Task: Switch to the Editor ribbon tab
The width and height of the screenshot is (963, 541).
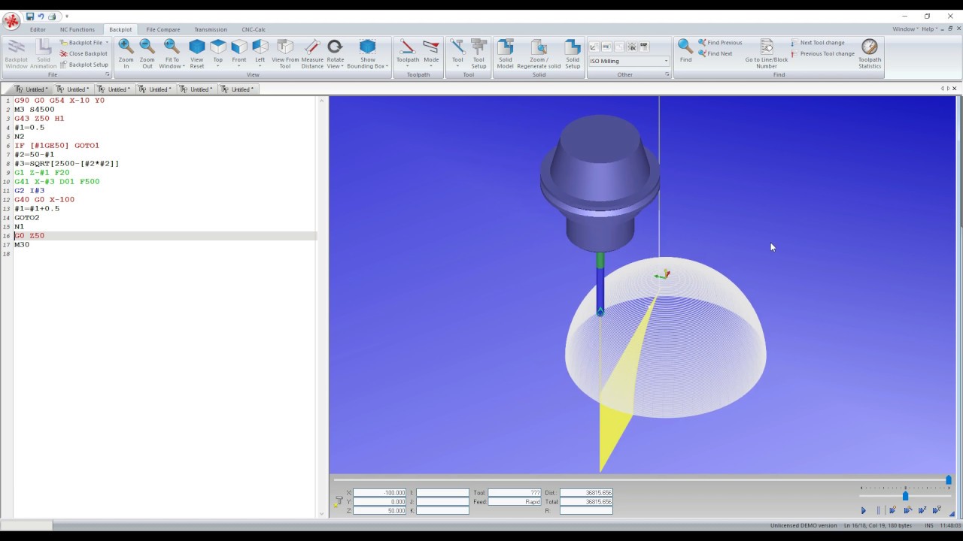Action: 38,29
